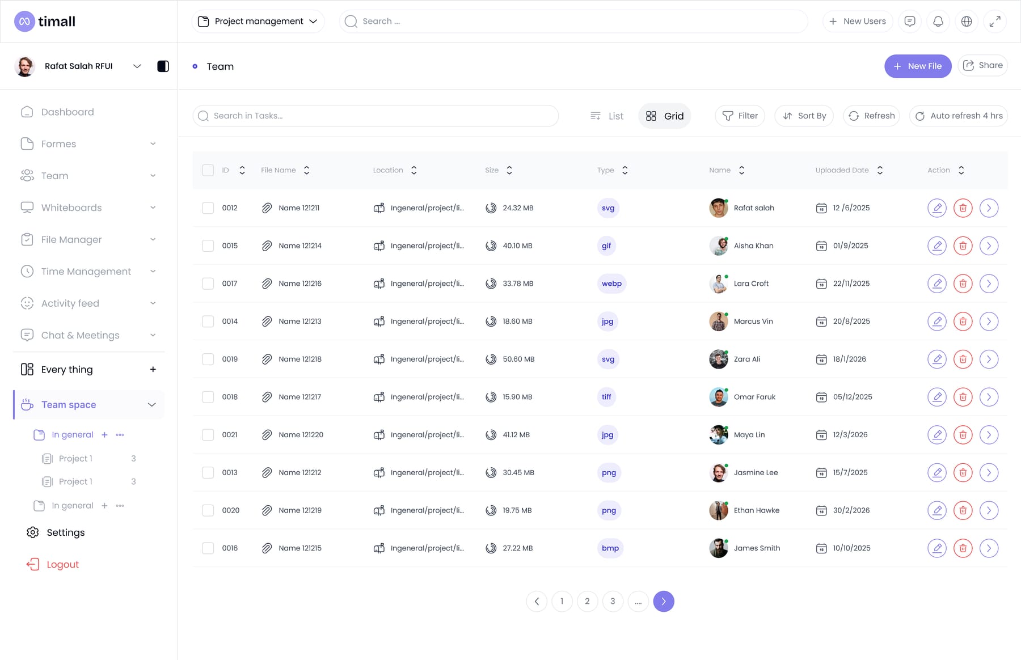The image size is (1021, 660).
Task: Collapse the Team space section
Action: pos(151,405)
